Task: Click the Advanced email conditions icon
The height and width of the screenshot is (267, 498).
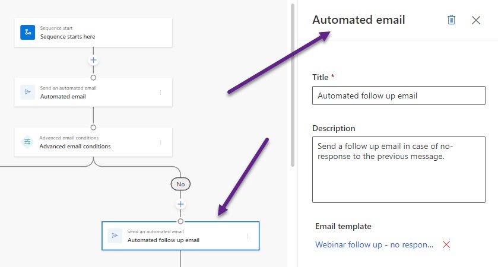Action: point(27,142)
